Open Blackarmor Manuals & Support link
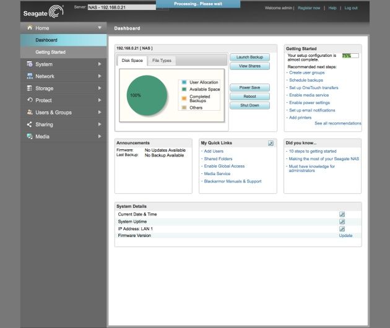 tap(233, 181)
